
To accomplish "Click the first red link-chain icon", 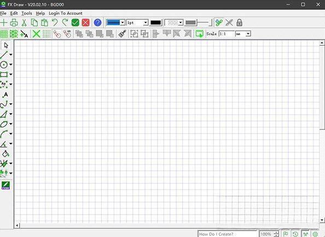I will 57,34.
